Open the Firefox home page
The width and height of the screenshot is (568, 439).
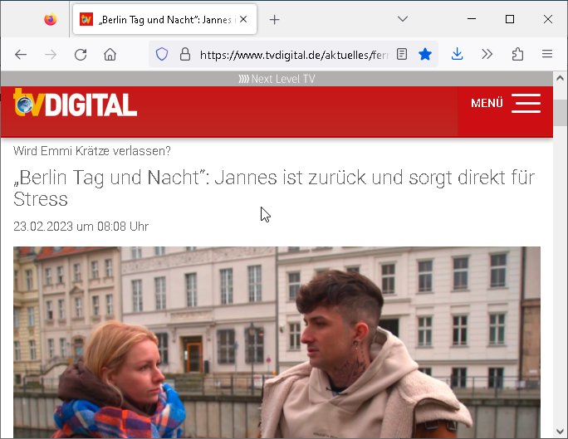110,55
